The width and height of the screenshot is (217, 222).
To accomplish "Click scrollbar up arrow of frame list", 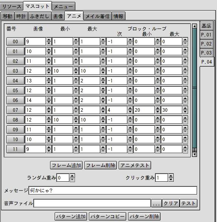I will point(195,26).
